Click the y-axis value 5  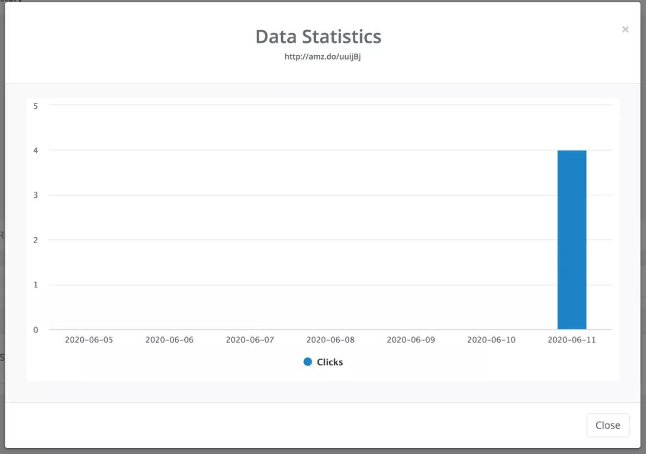(x=36, y=106)
